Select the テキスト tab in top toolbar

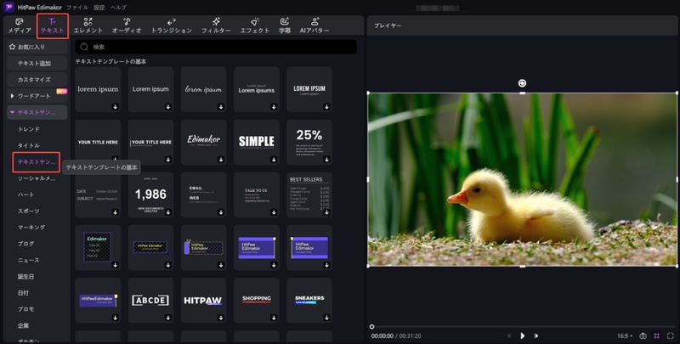coord(53,26)
